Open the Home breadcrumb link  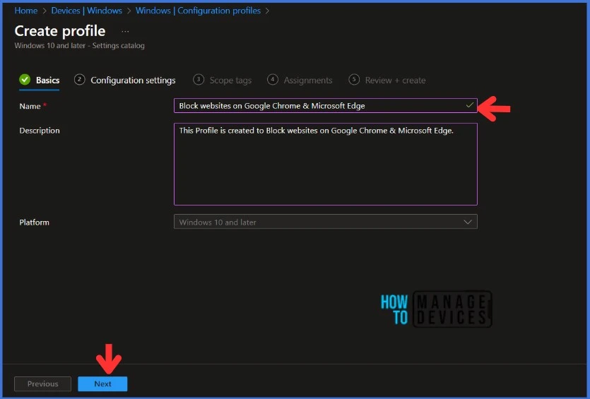26,11
